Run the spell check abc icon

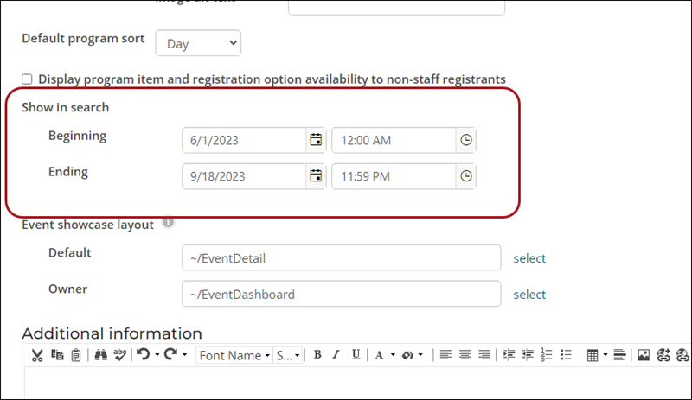(119, 354)
